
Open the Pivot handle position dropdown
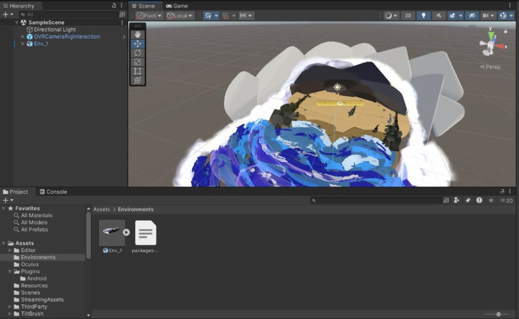(150, 16)
